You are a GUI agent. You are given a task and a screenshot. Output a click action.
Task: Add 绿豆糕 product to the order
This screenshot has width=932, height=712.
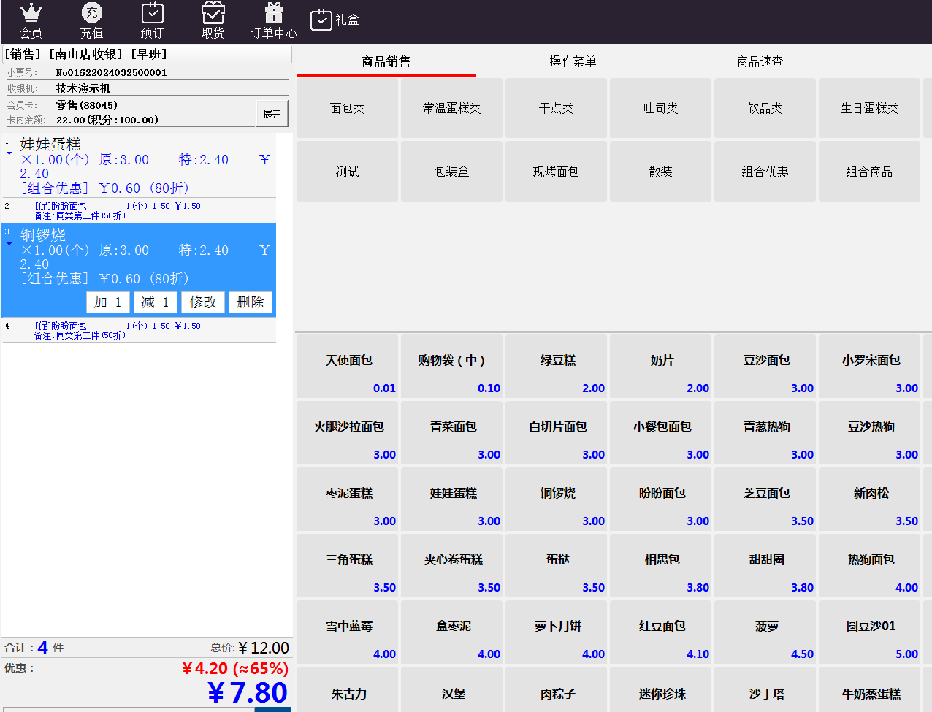(557, 367)
